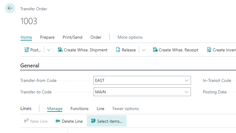Open the Functions menu in Lines

point(80,109)
